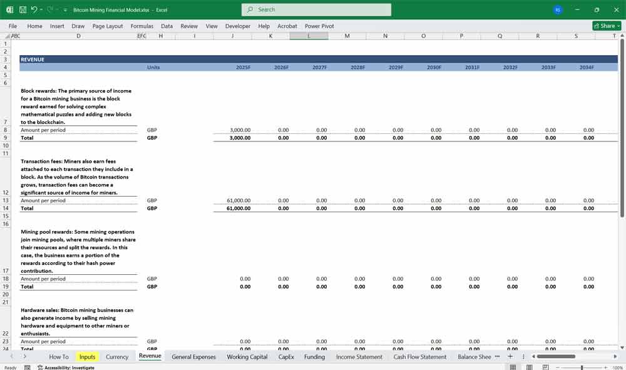Switch to Normal view icon
Image resolution: width=626 pixels, height=370 pixels.
(x=513, y=367)
